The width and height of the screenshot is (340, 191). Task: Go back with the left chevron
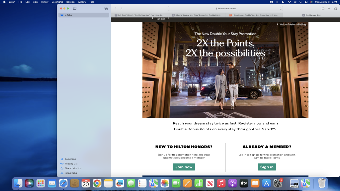(x=116, y=8)
